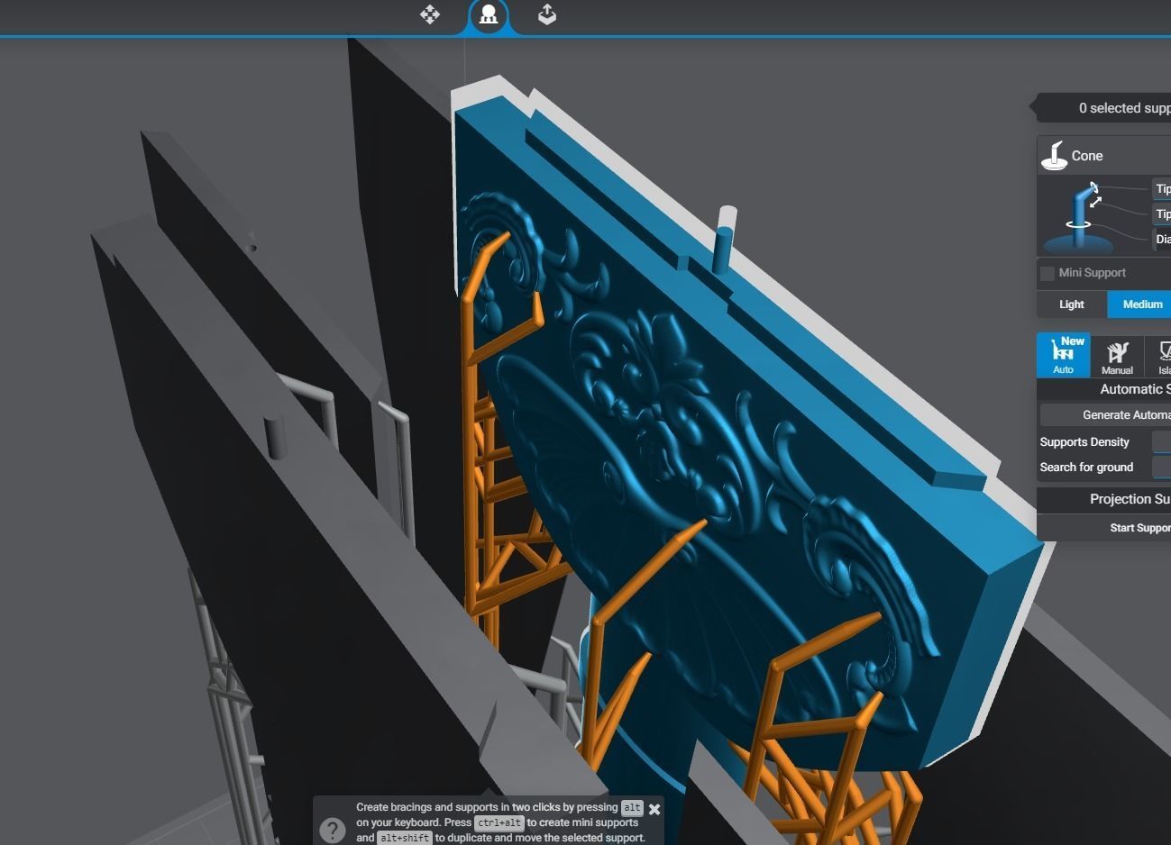This screenshot has width=1171, height=845.
Task: Select the Prepare supports mode icon
Action: pos(489,14)
